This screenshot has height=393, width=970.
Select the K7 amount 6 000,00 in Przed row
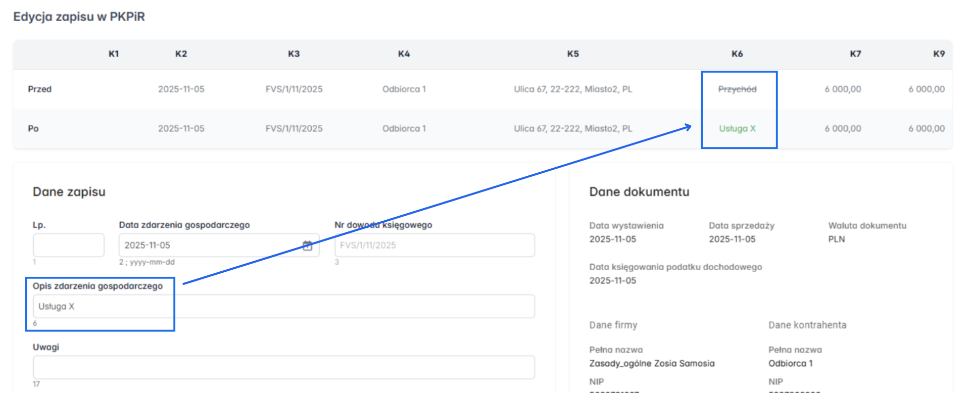(843, 89)
